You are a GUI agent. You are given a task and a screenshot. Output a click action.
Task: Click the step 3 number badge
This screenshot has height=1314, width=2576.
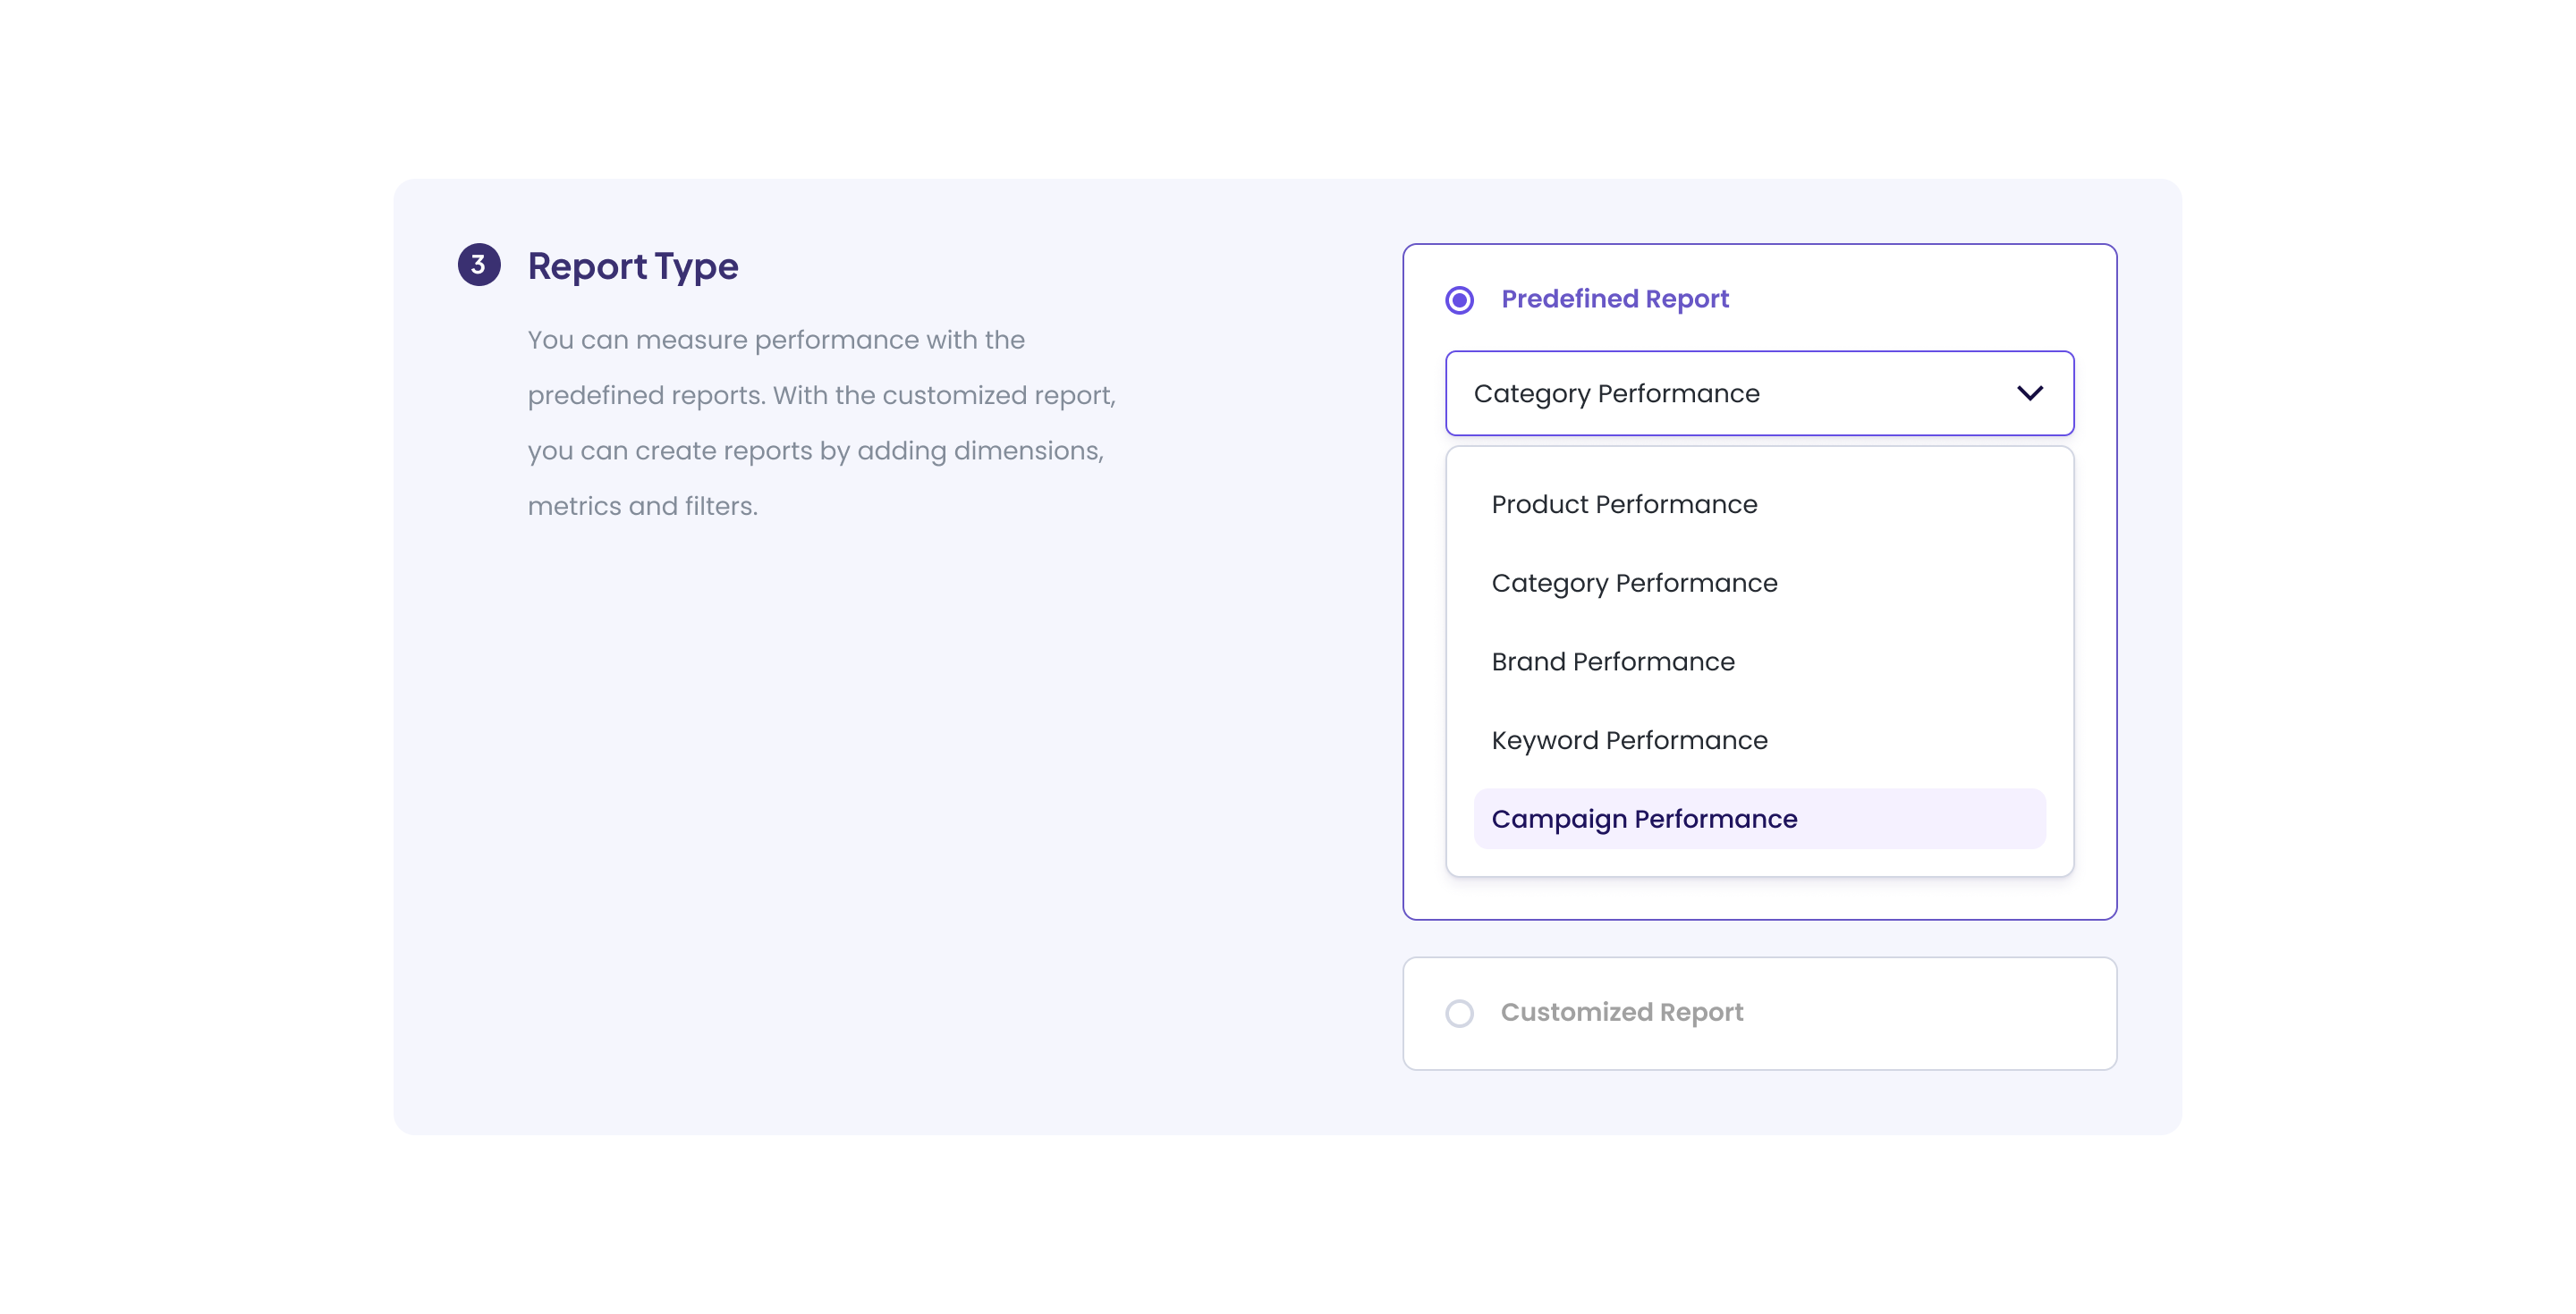[479, 265]
